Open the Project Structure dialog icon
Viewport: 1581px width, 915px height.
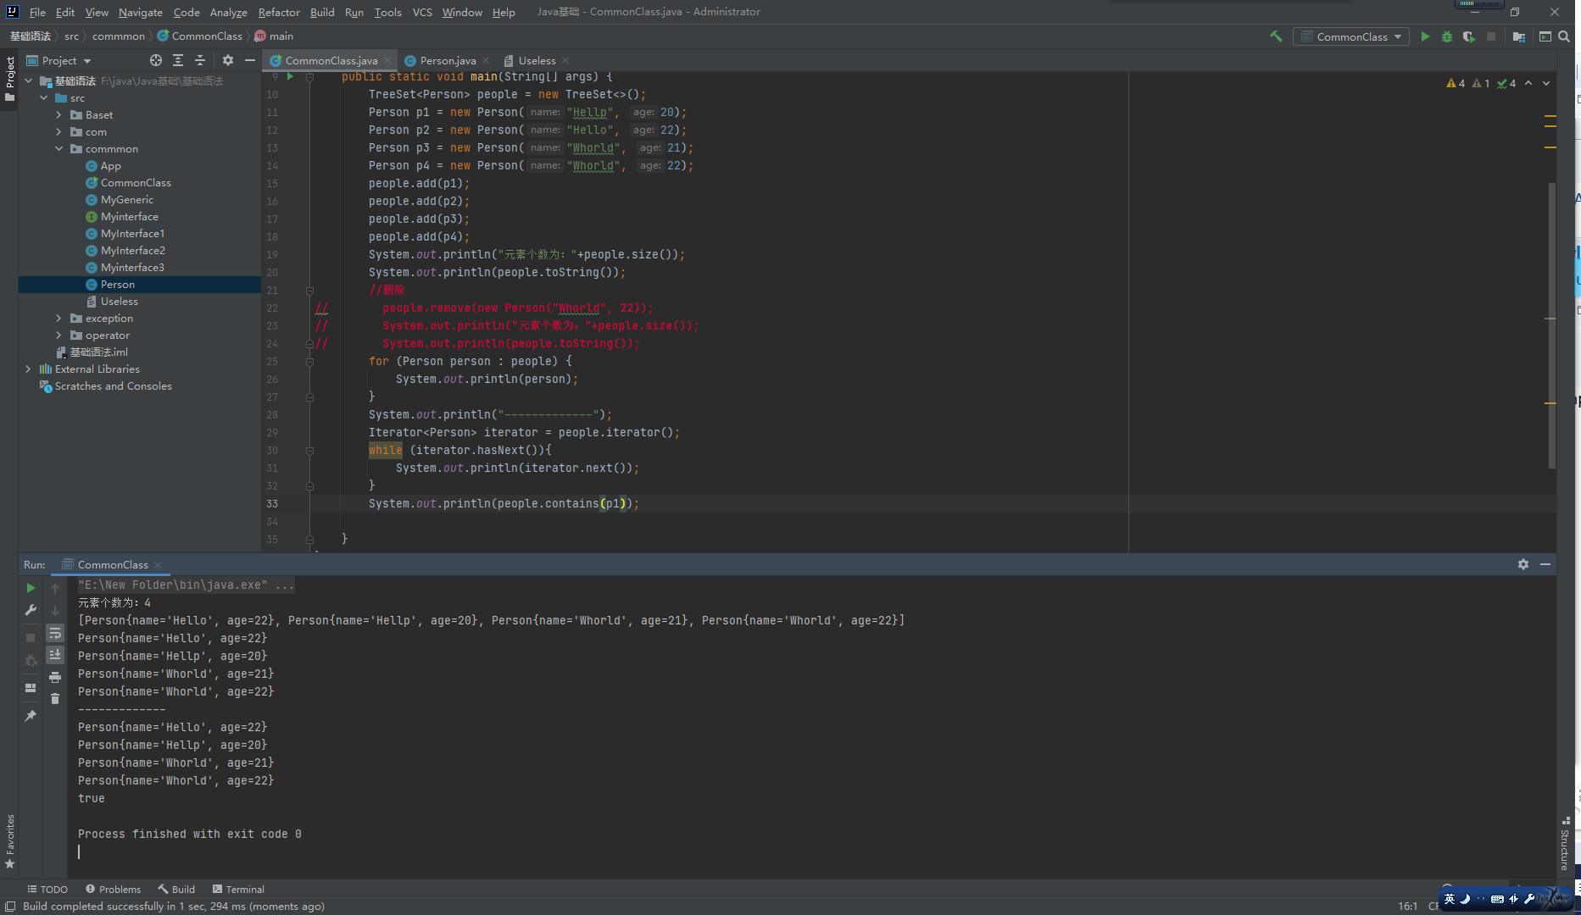click(x=1519, y=36)
